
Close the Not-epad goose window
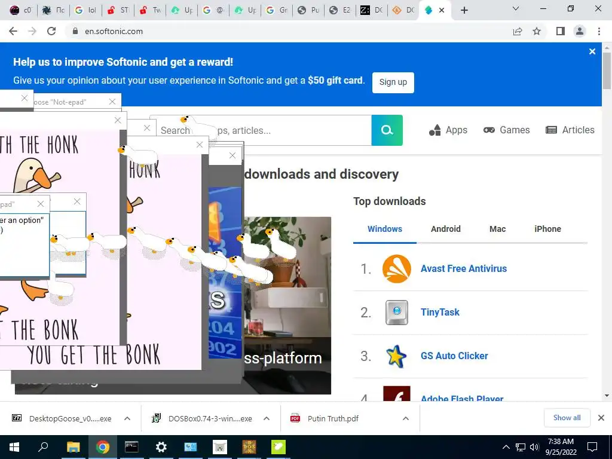point(112,102)
